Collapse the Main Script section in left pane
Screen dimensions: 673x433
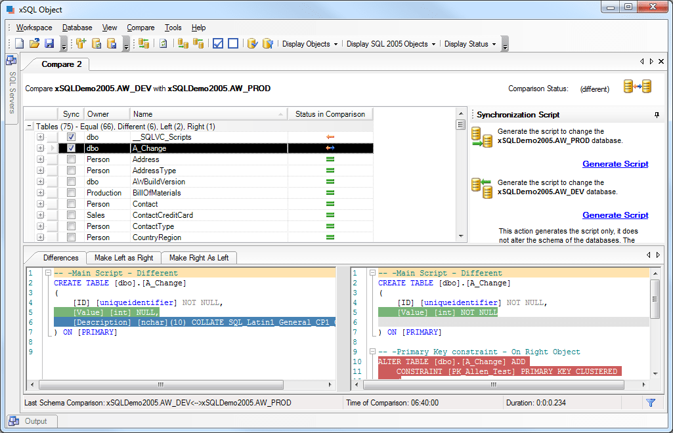click(x=49, y=273)
